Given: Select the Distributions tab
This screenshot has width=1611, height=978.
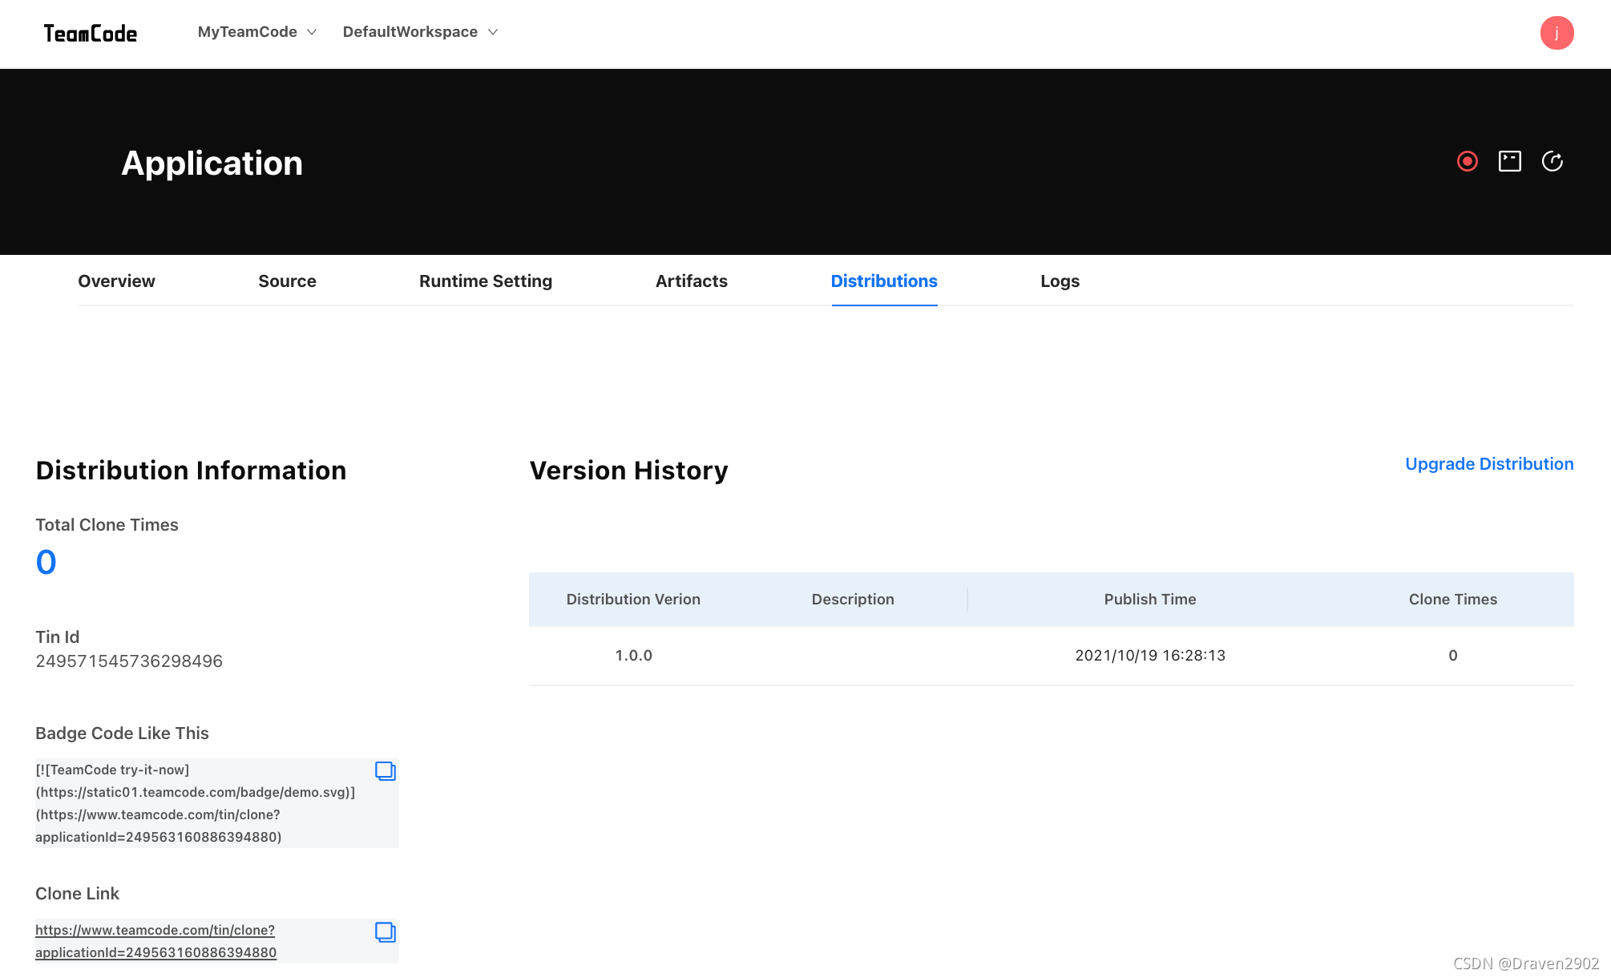Looking at the screenshot, I should (883, 281).
